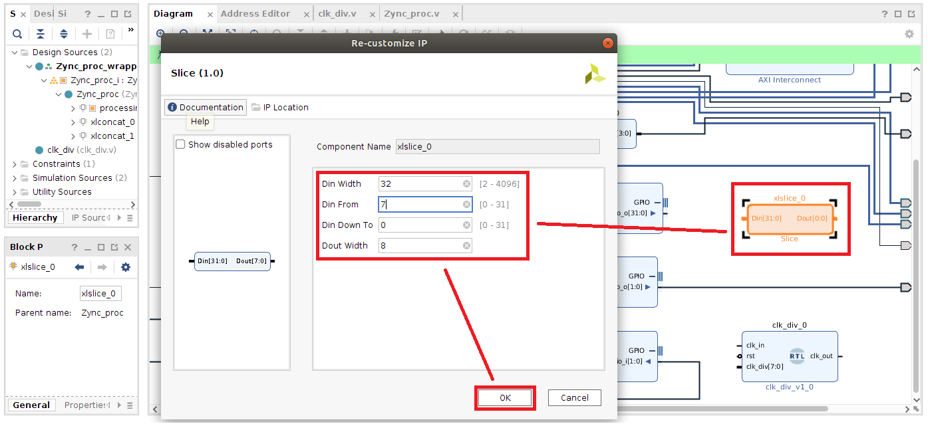Image resolution: width=928 pixels, height=424 pixels.
Task: Open IP Documentation
Action: click(x=206, y=107)
